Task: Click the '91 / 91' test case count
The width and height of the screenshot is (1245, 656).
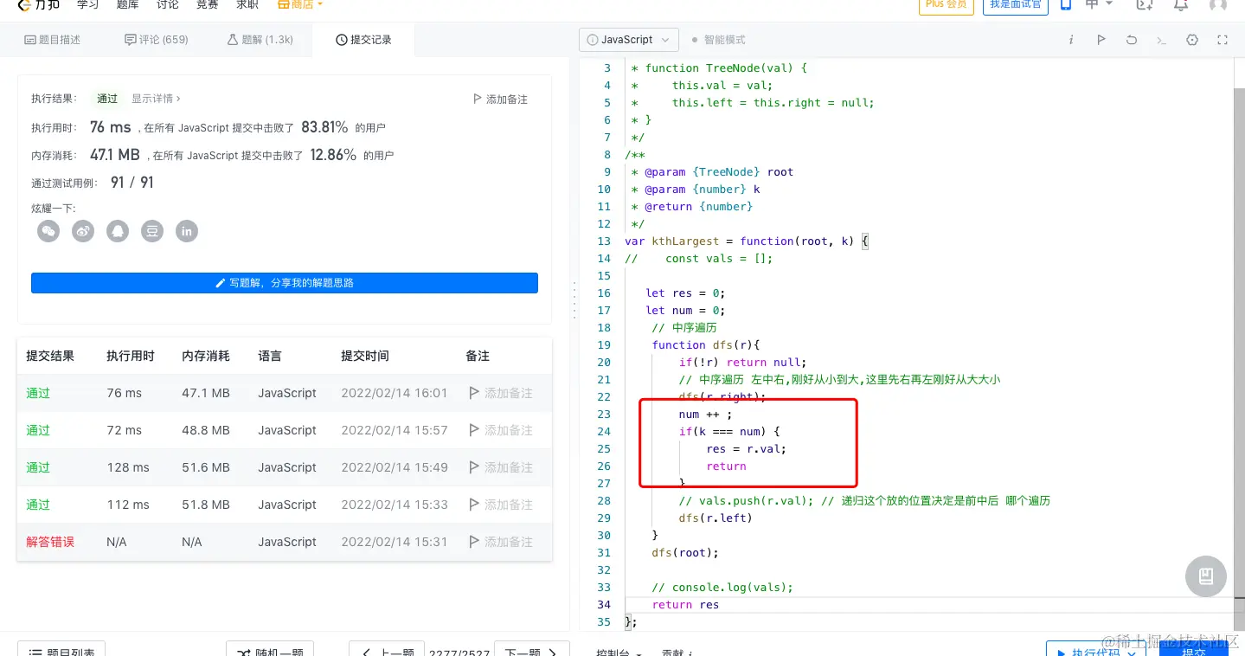Action: coord(132,183)
